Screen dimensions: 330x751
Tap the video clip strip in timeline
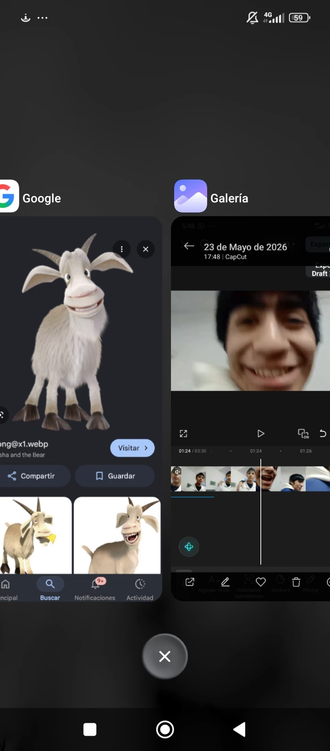coord(250,479)
